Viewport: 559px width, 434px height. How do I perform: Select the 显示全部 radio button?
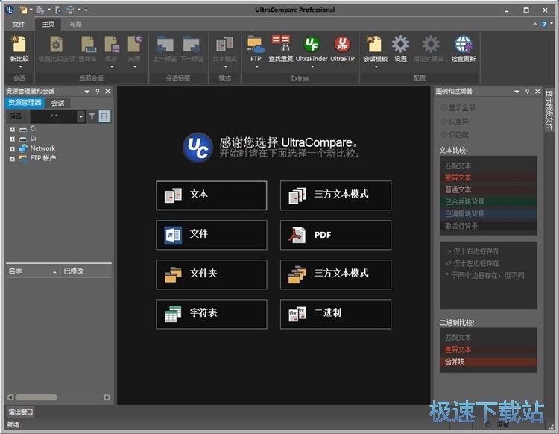click(444, 108)
